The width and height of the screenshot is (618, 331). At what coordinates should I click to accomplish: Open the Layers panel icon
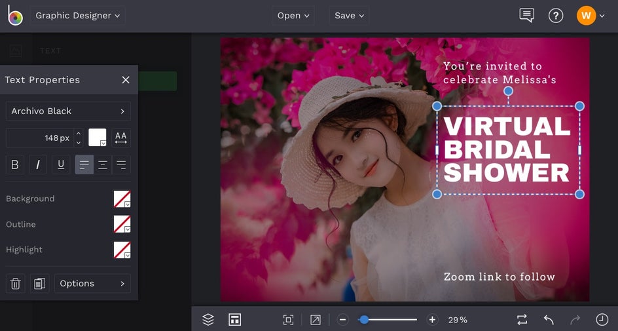[x=208, y=320]
